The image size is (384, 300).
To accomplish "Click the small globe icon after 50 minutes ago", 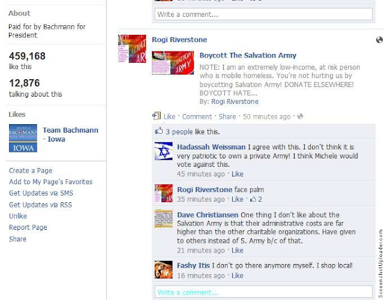I will (x=300, y=116).
